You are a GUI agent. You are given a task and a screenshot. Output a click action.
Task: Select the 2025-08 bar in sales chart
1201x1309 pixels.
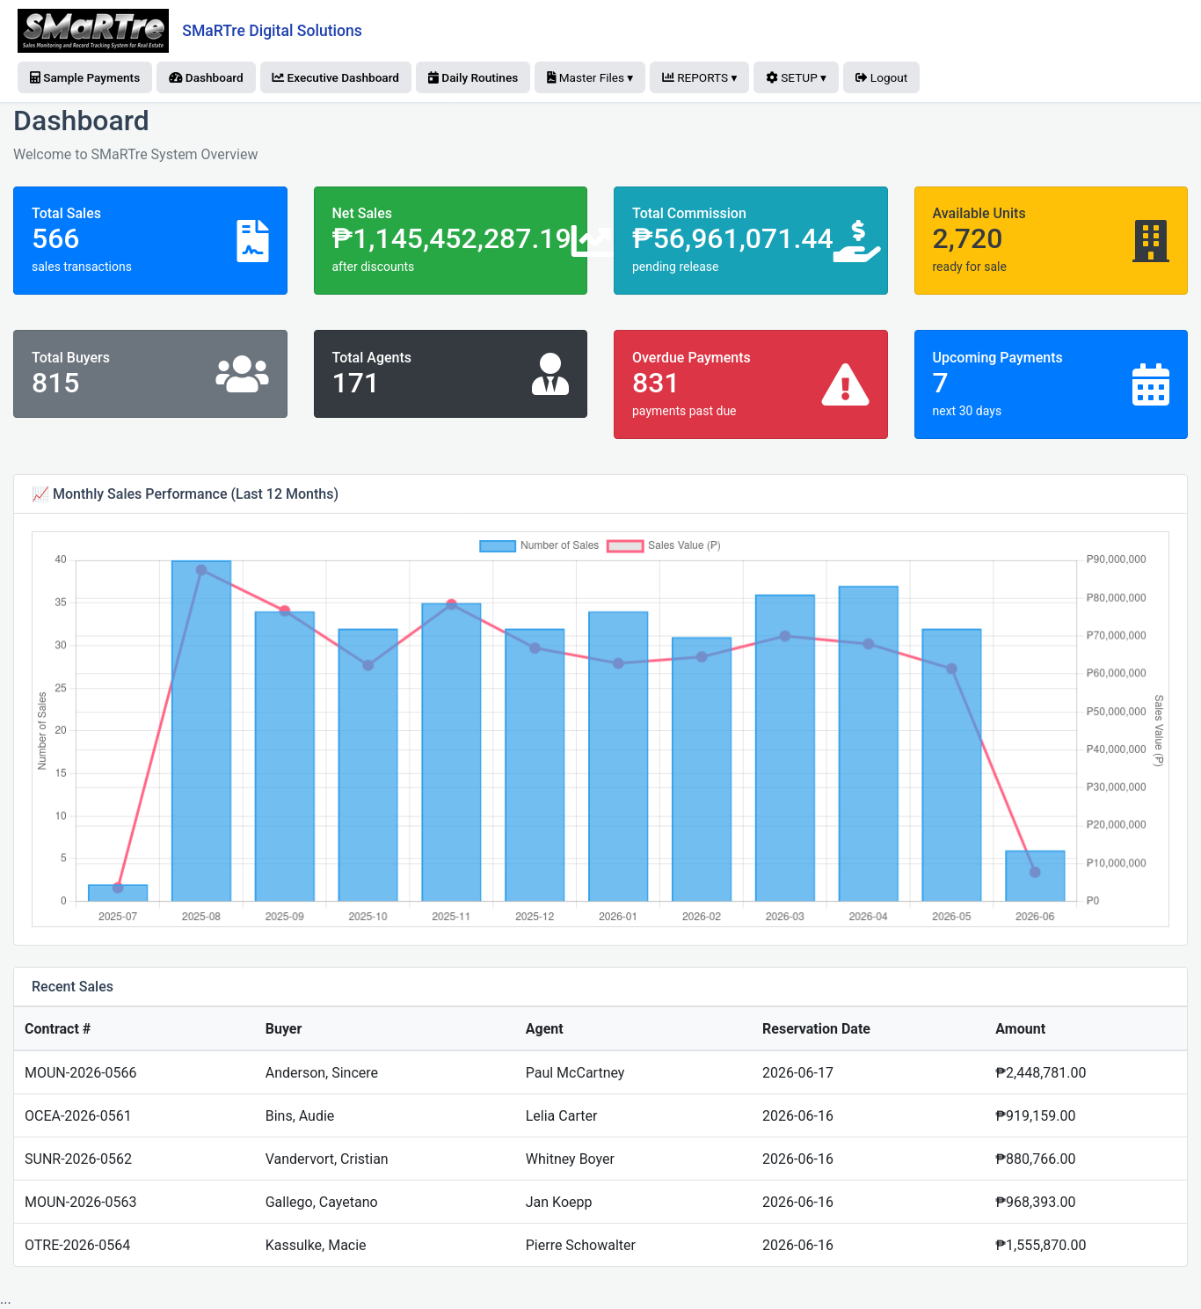tap(201, 731)
